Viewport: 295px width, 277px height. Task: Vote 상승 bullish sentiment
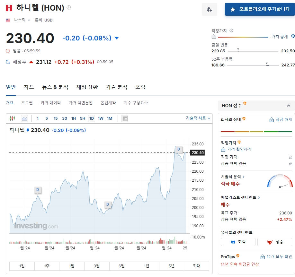[275, 242]
